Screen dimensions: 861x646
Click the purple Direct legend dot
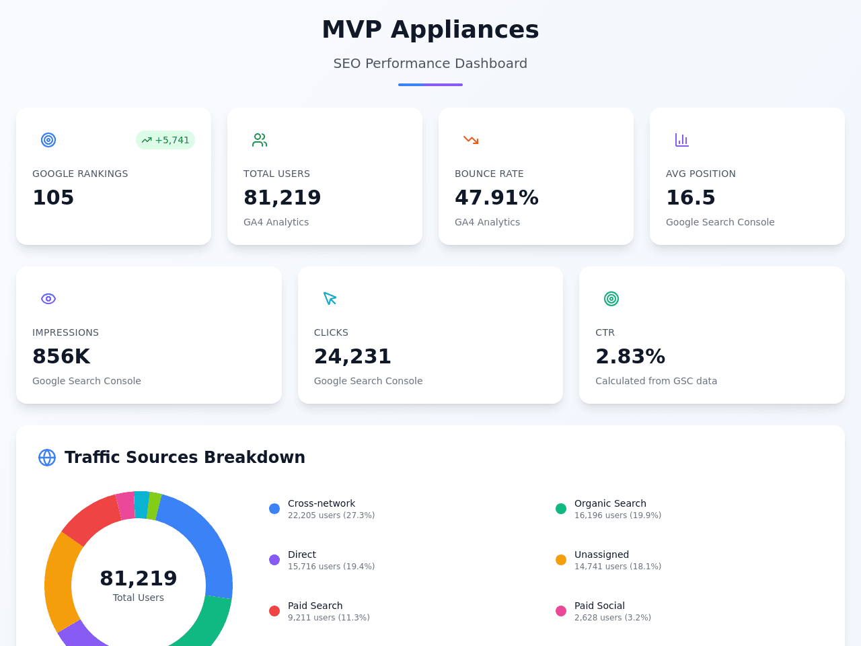click(274, 560)
